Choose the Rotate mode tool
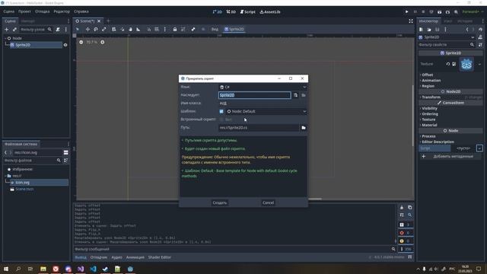Image resolution: width=487 pixels, height=274 pixels. pyautogui.click(x=96, y=29)
